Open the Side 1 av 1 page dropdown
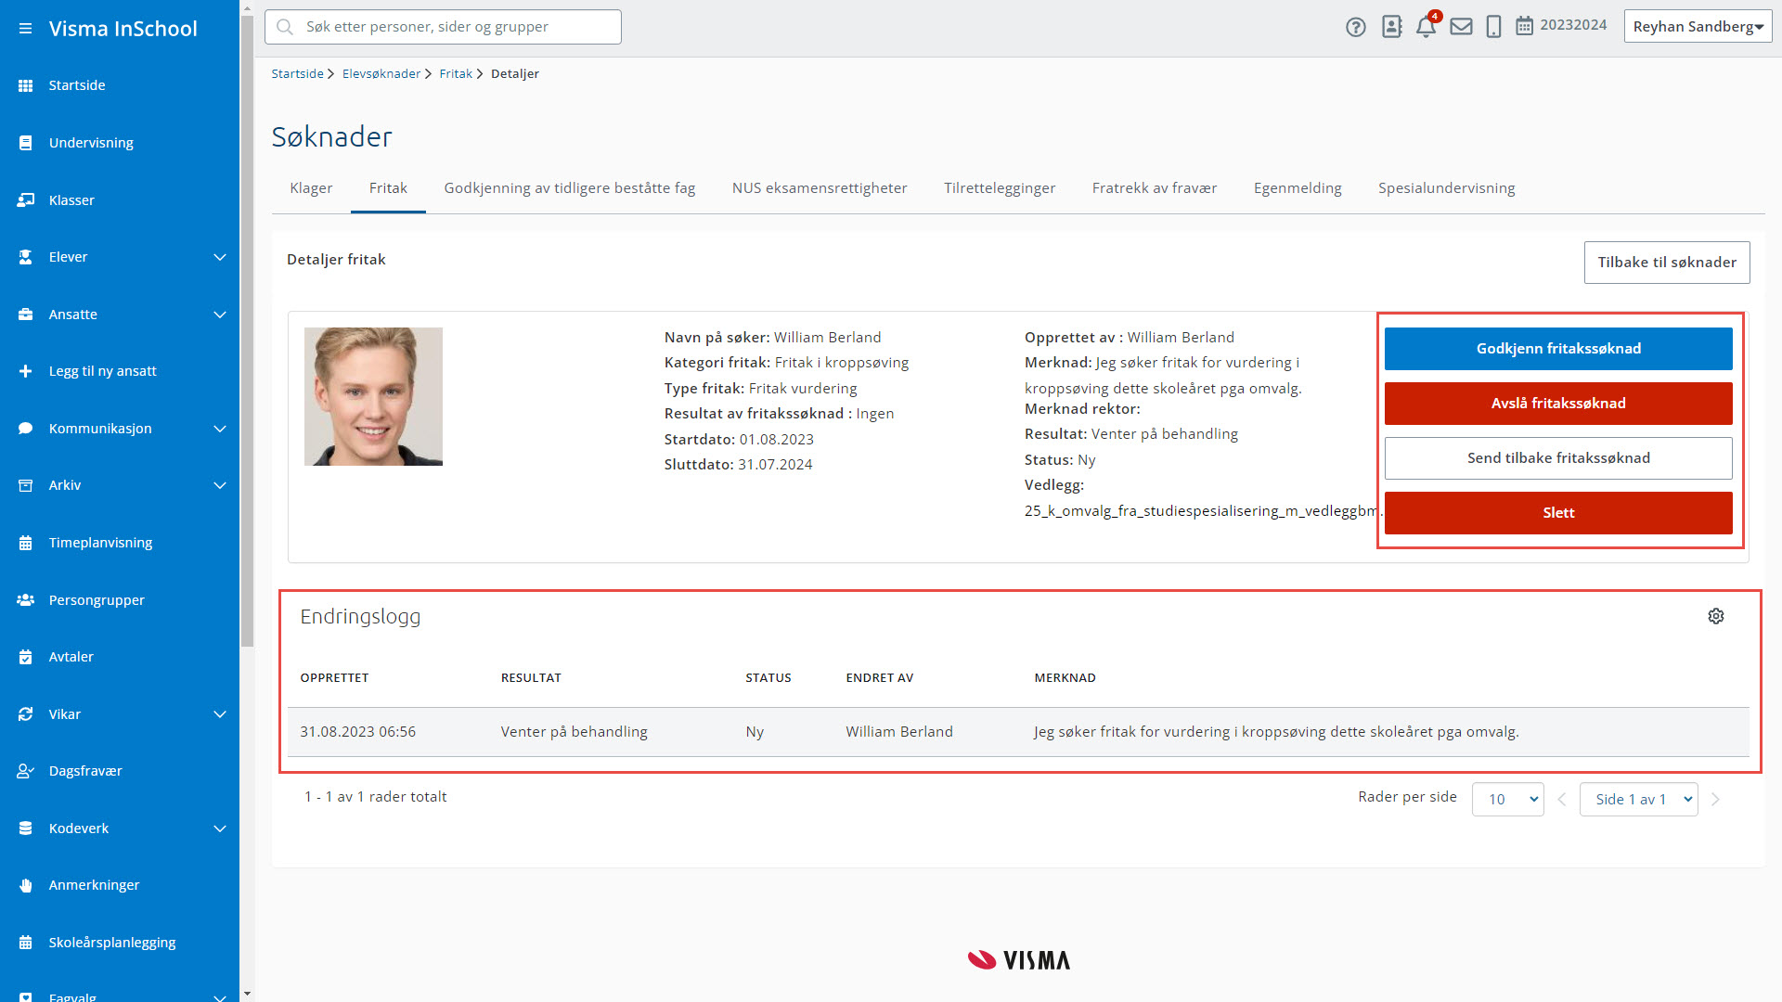 1638,799
